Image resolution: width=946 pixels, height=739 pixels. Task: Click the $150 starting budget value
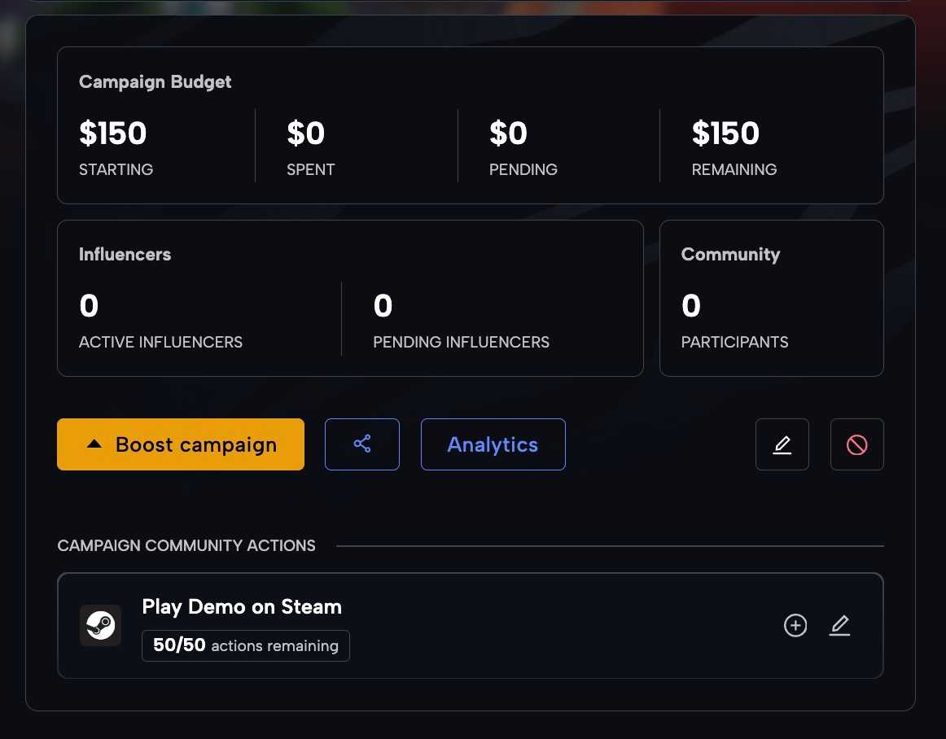pyautogui.click(x=113, y=133)
